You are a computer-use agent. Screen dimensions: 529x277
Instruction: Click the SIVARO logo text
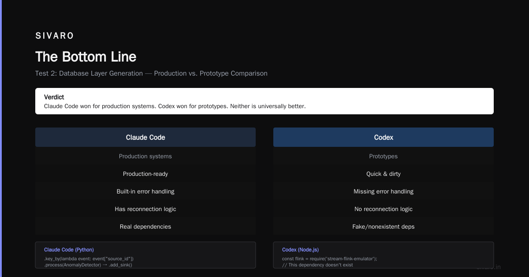point(55,36)
